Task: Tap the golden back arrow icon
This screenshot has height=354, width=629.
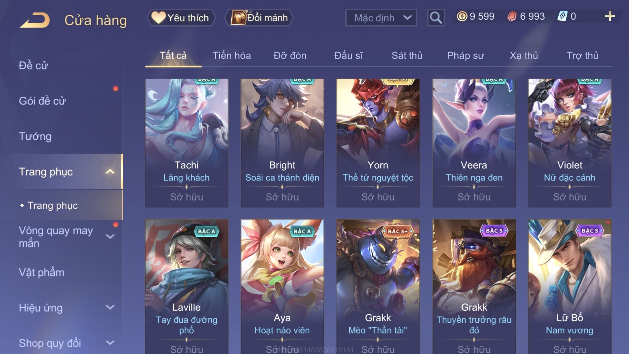Action: [x=35, y=20]
